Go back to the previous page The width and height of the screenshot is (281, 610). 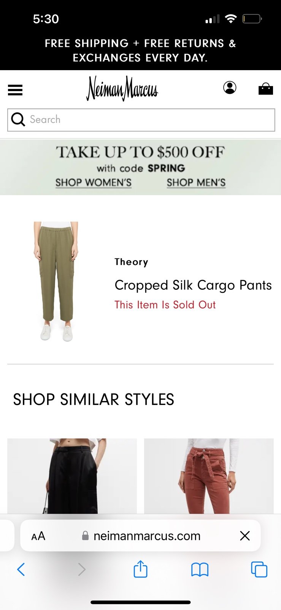pyautogui.click(x=21, y=570)
